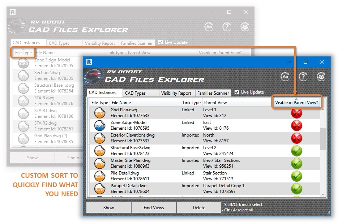Click the Aa icon in the background window
This screenshot has height=224, width=338.
(209, 27)
